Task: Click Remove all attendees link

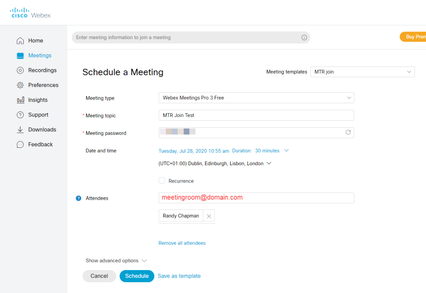Action: [182, 243]
